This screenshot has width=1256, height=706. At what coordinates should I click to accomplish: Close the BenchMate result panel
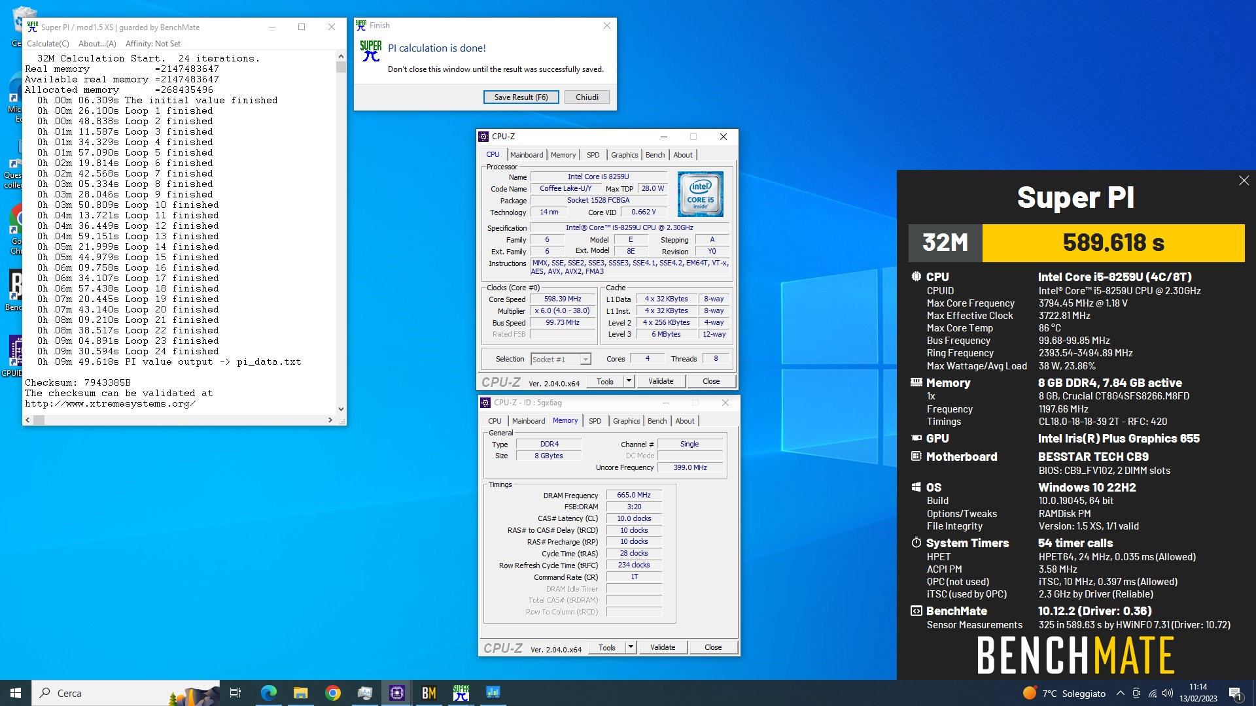(x=1244, y=180)
